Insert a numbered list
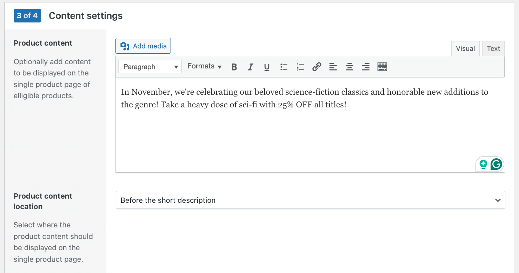 pyautogui.click(x=300, y=66)
